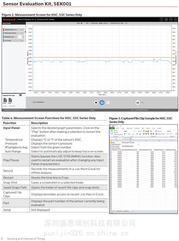Image resolution: width=179 pixels, height=241 pixels.
Task: Switch to the Excel View tab
Action: click(x=154, y=128)
